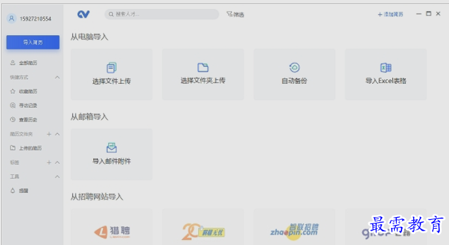Import from the 前程无忧 website card
Viewport: 449px width, 245px height.
(203, 227)
